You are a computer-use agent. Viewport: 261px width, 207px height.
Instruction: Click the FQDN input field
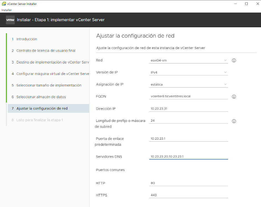click(x=188, y=96)
